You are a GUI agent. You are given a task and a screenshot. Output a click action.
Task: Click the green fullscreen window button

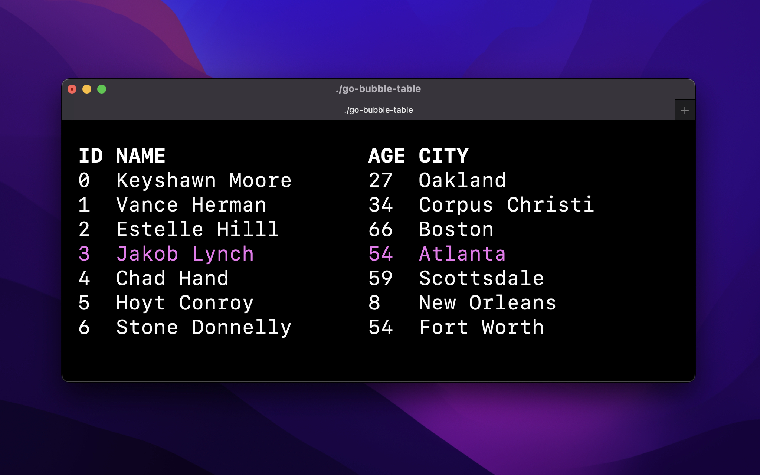[102, 89]
